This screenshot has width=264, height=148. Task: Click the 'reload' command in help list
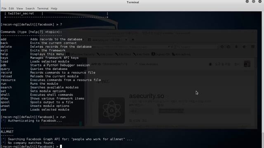pos(6,76)
